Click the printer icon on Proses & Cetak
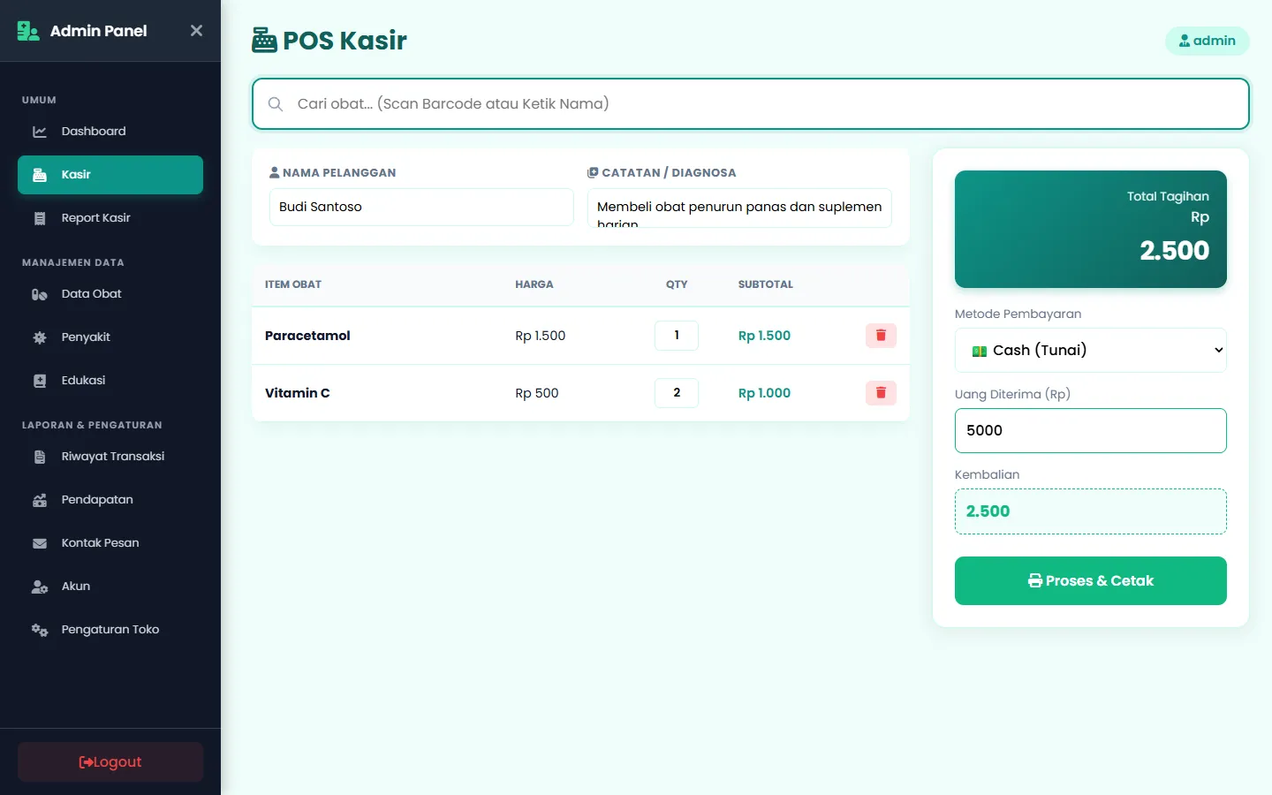 [1035, 580]
